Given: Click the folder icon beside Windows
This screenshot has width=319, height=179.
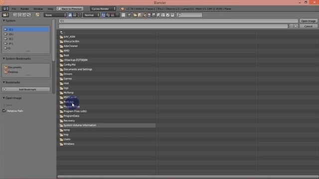Looking at the screenshot, I should 61,144.
